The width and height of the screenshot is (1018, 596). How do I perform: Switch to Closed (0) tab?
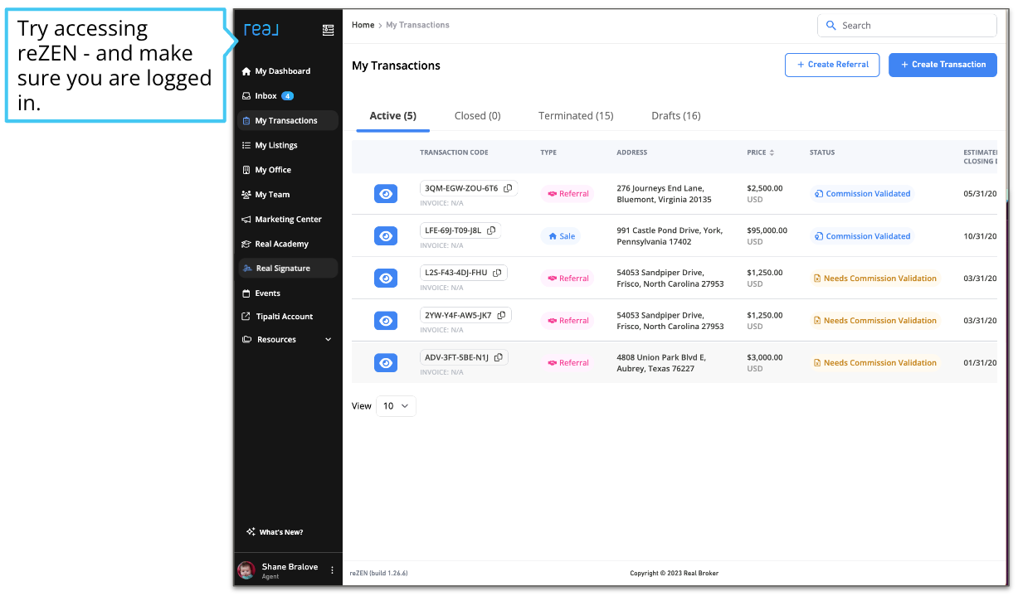click(478, 116)
